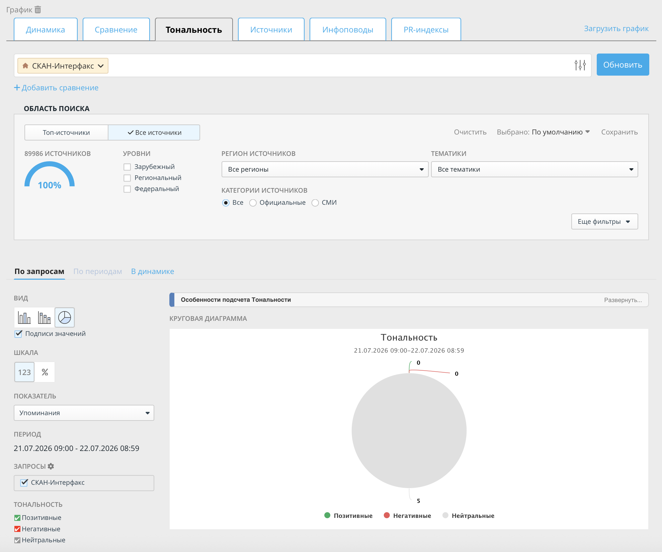
Task: Switch to Сравнение tab
Action: [x=116, y=29]
